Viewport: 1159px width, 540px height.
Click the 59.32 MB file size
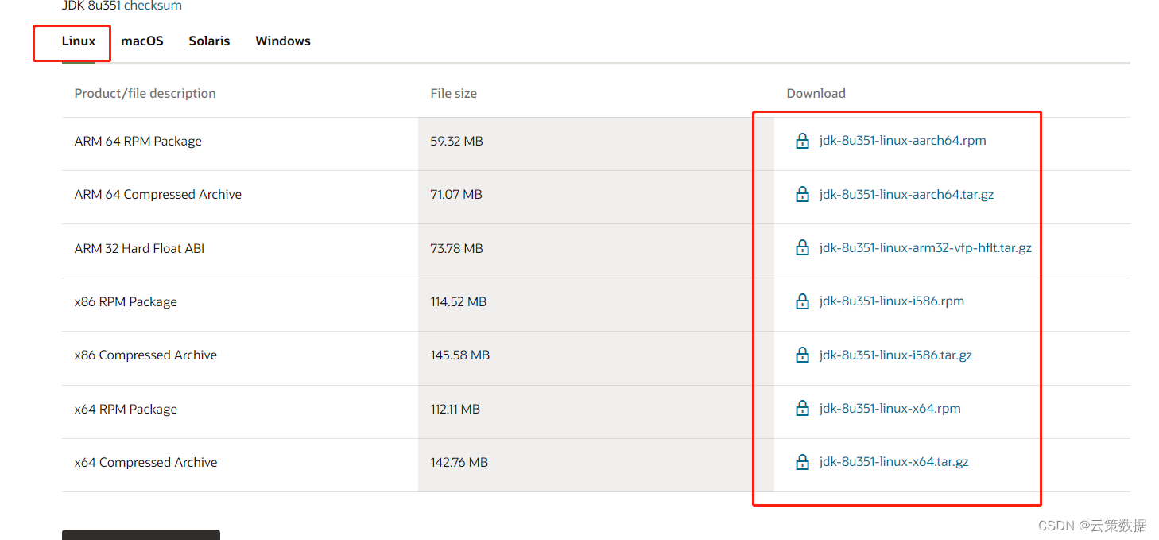point(457,142)
